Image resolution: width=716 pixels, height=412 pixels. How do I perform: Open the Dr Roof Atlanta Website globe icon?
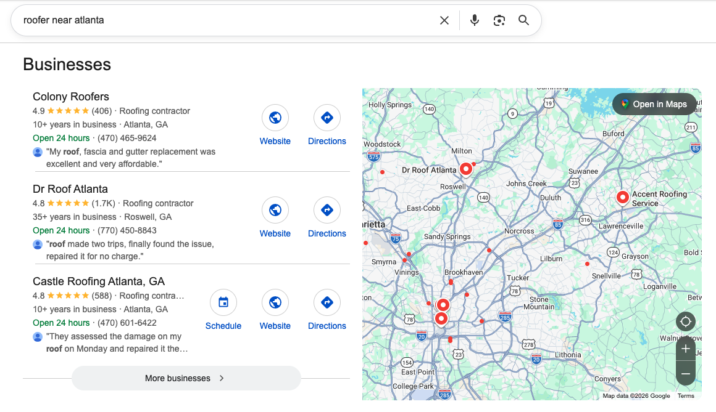[x=275, y=210]
